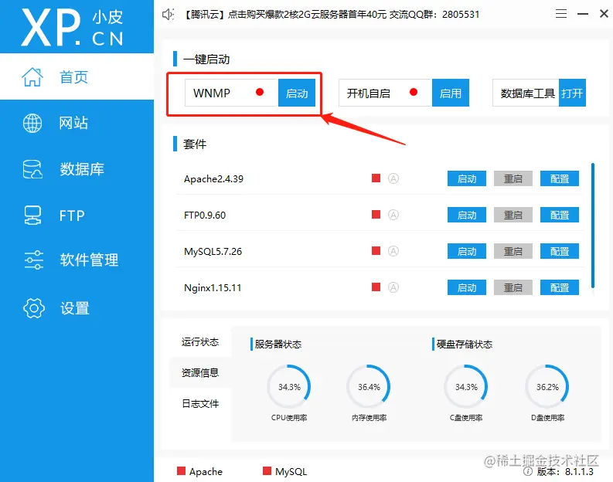
Task: Click the 腾讯云 announcement text link
Action: [x=332, y=15]
